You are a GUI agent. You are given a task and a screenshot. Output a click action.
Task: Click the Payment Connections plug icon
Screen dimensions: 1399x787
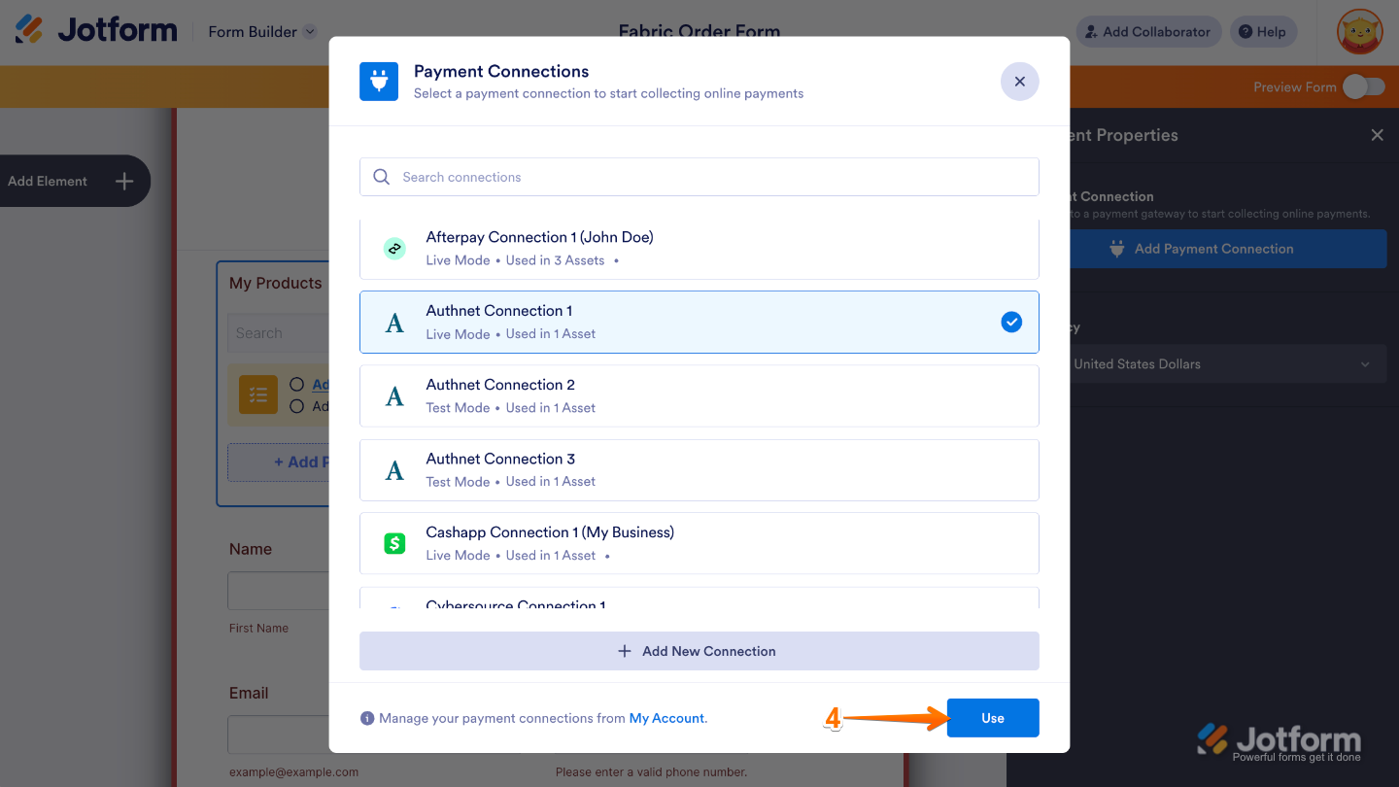coord(378,82)
